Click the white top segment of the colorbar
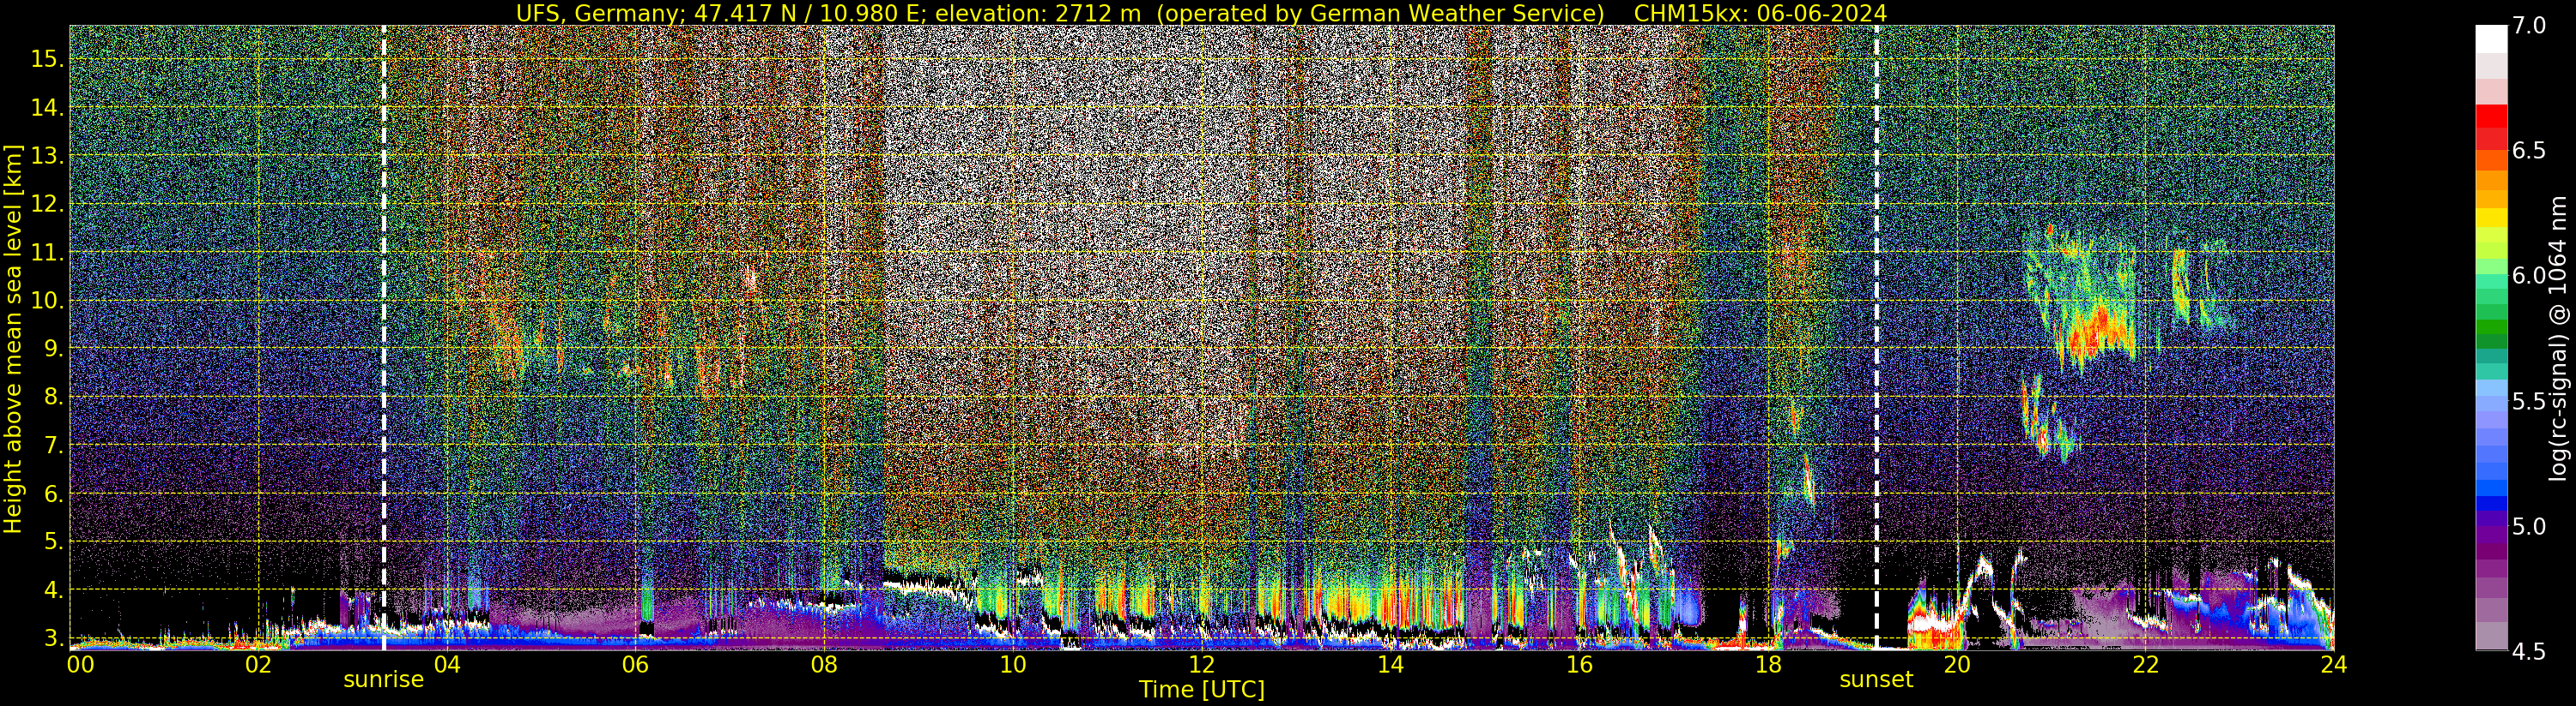 coord(2491,38)
